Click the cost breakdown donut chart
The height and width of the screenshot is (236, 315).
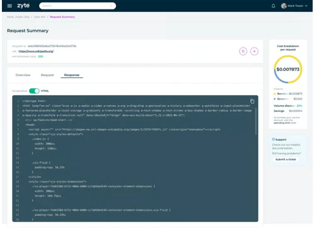click(x=288, y=69)
